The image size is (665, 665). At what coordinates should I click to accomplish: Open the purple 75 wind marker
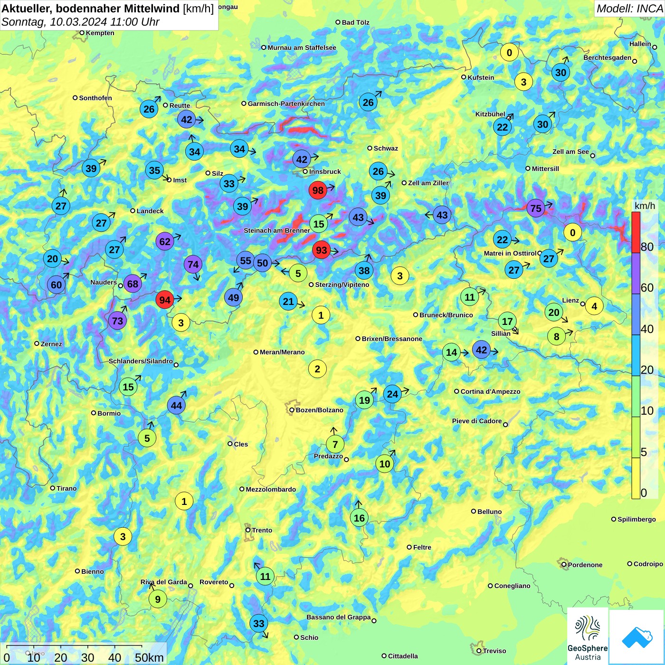(x=536, y=208)
